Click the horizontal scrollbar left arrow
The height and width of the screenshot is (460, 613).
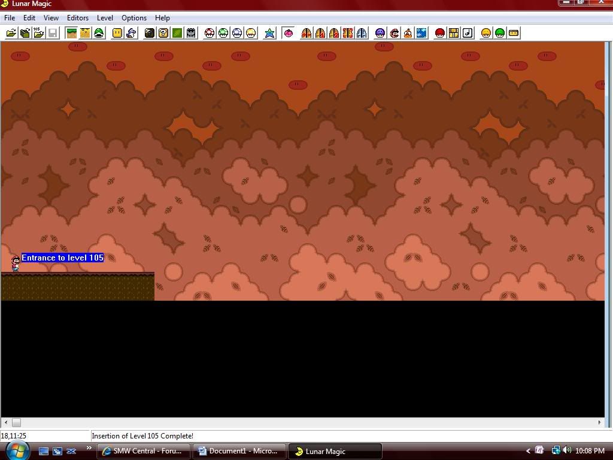5,422
